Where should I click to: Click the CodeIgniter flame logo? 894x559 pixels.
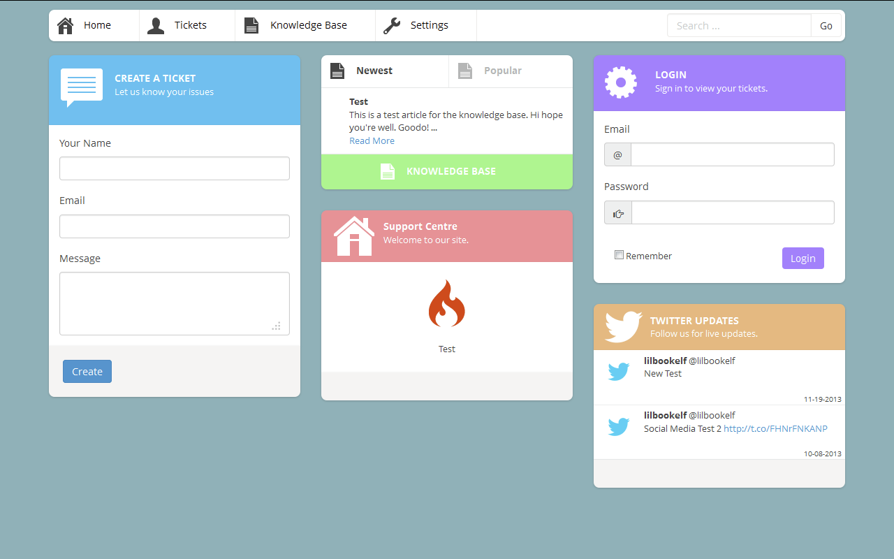tap(447, 304)
